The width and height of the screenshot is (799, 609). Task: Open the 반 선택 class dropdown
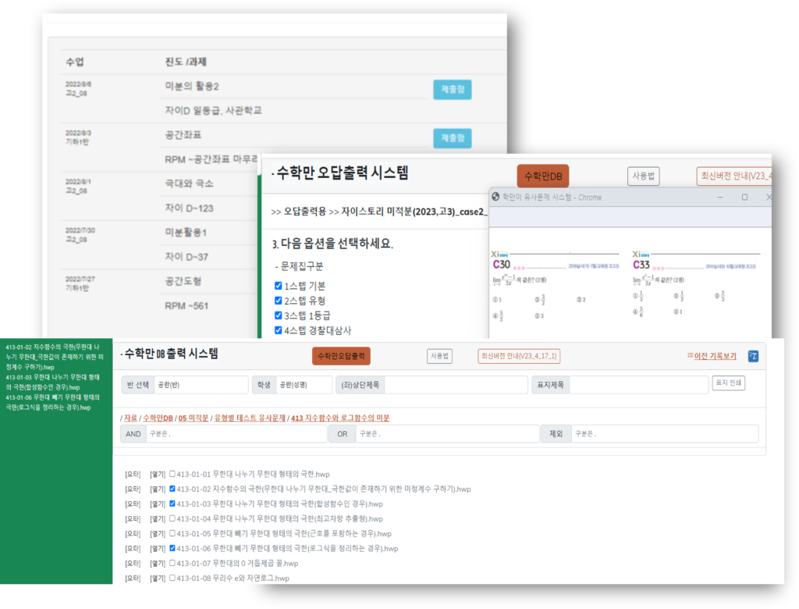coord(200,385)
